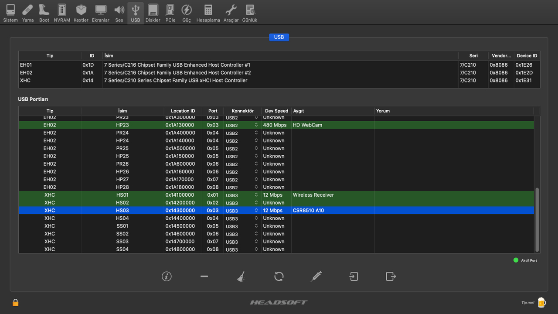
Task: Click the broom clean-up icon
Action: point(241,276)
